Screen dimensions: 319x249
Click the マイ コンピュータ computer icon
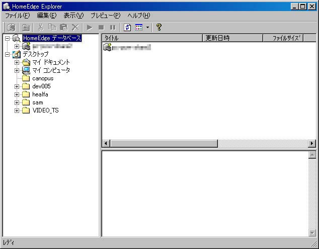(26, 70)
